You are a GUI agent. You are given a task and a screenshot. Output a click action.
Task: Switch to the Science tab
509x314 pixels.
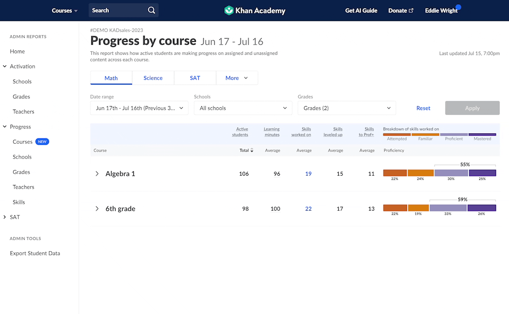click(x=153, y=78)
